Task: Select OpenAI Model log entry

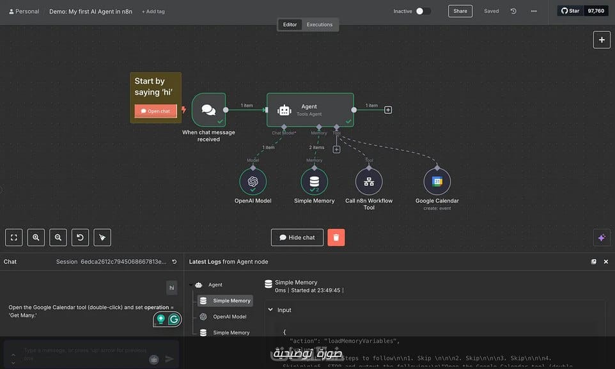Action: click(225, 317)
